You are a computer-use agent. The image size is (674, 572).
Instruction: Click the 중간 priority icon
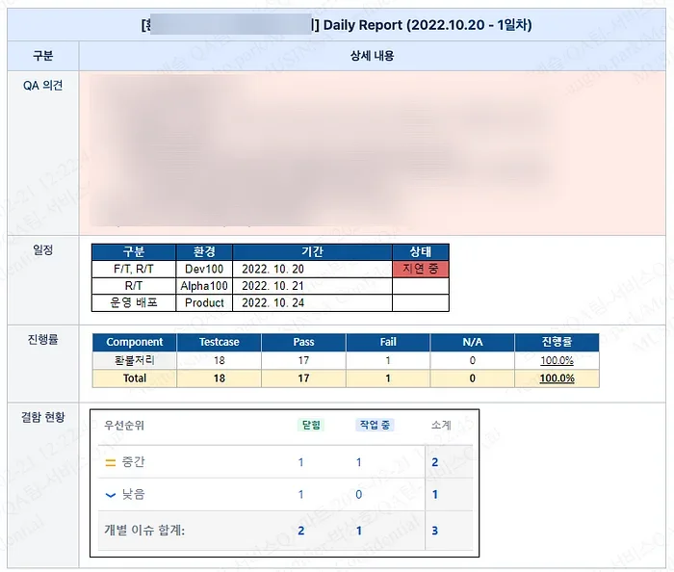click(111, 463)
